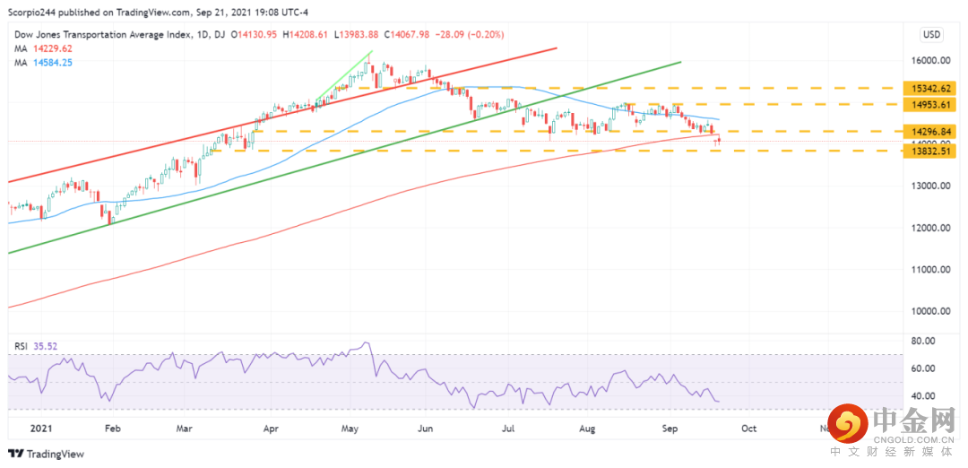Click the close value C14067.98

408,35
